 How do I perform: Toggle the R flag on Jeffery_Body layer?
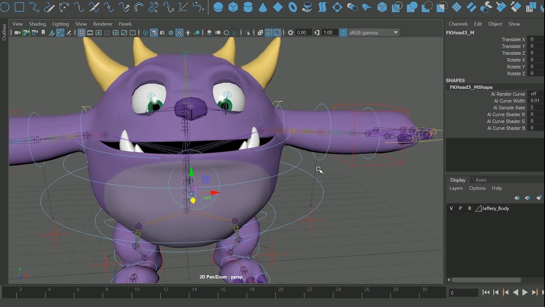[470, 208]
